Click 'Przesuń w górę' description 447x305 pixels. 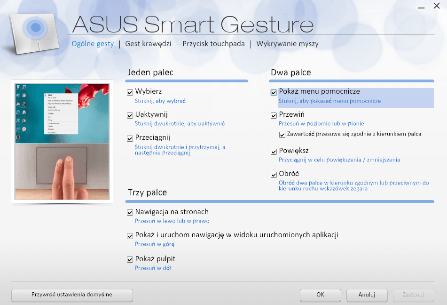click(155, 244)
